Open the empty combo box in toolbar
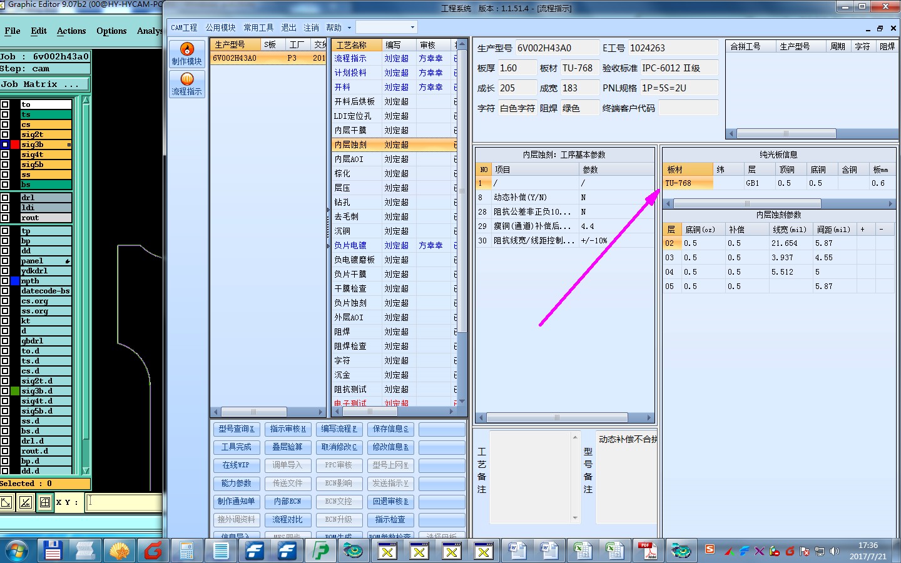 (x=386, y=28)
